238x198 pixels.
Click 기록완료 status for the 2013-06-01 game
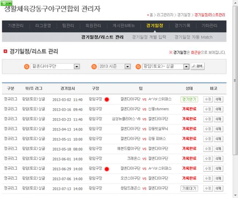(x=189, y=158)
